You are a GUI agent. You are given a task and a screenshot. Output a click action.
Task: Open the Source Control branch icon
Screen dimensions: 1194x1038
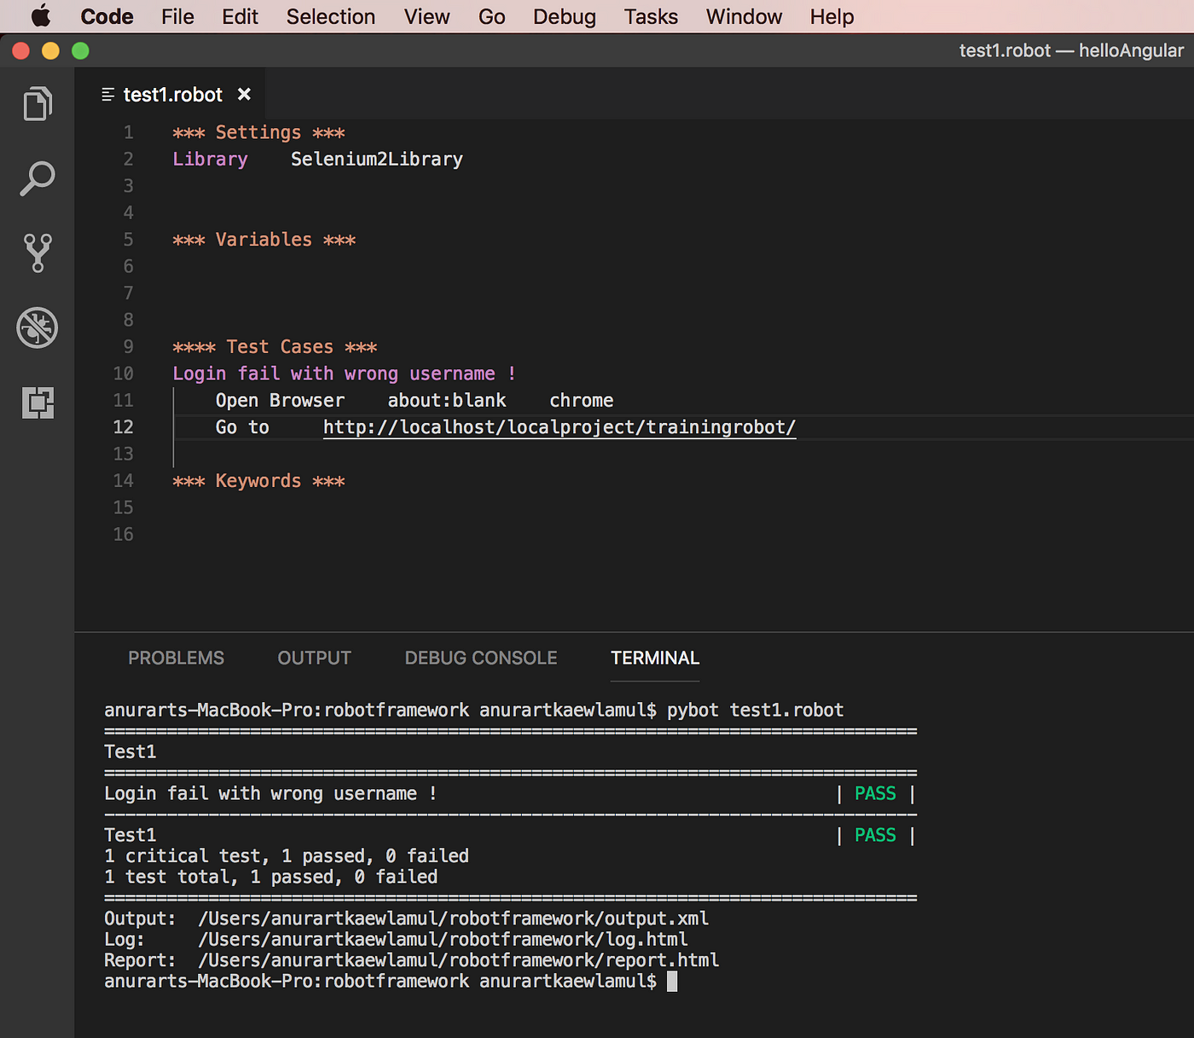pyautogui.click(x=38, y=253)
